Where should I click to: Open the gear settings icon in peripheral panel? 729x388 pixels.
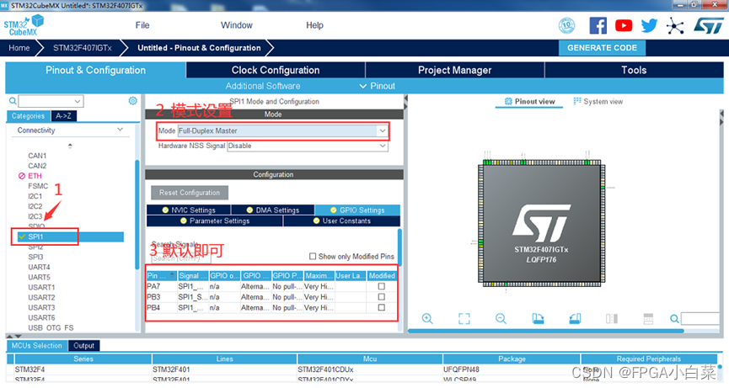(x=133, y=101)
